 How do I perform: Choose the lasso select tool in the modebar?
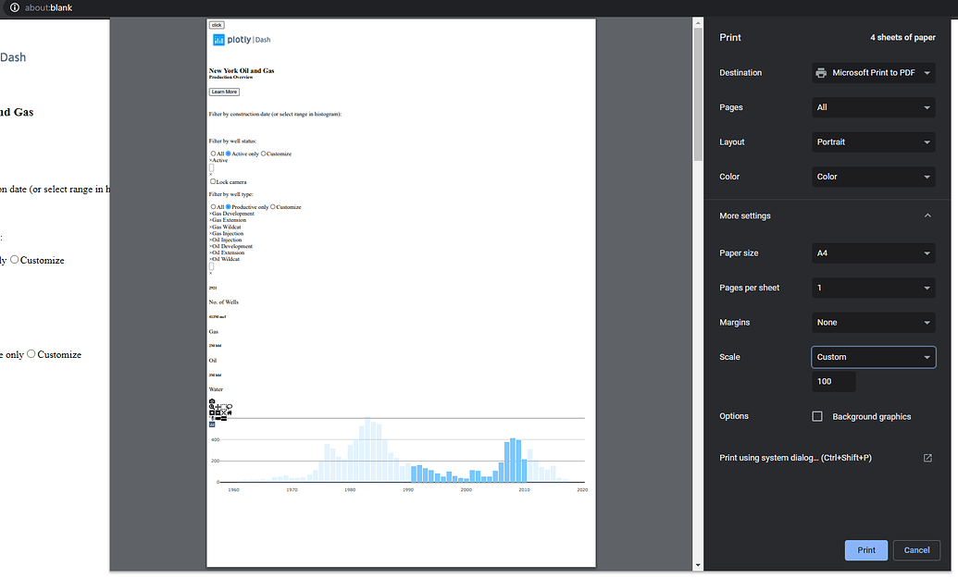[230, 406]
